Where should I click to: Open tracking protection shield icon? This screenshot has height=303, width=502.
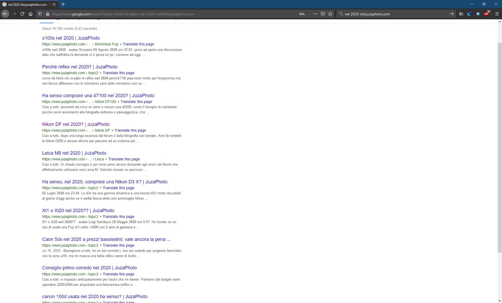pyautogui.click(x=40, y=14)
